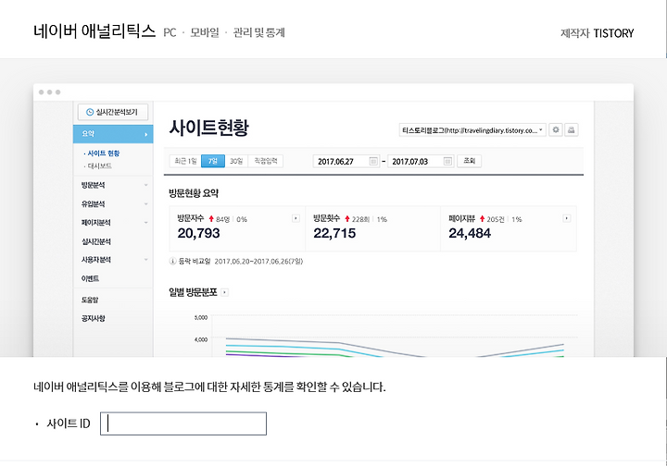
Task: Click the 네이버 애널리틱스 title
Action: [x=94, y=31]
